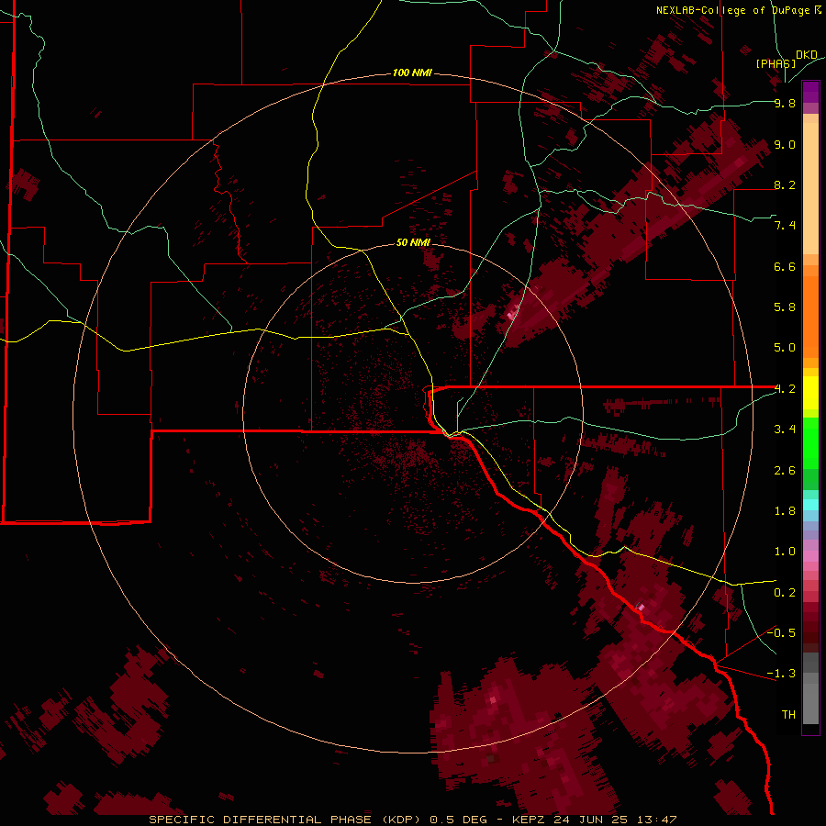Screen dimensions: 826x826
Task: Click the 5.8 scale value
Action: point(785,307)
